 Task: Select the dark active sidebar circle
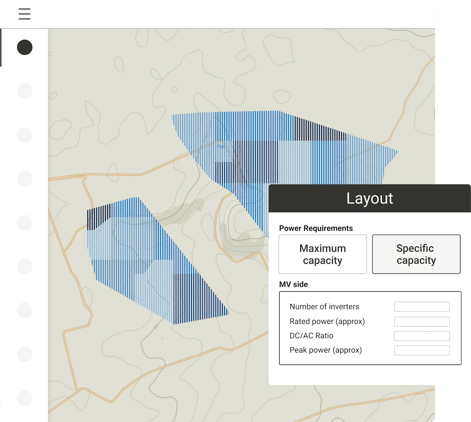coord(25,47)
